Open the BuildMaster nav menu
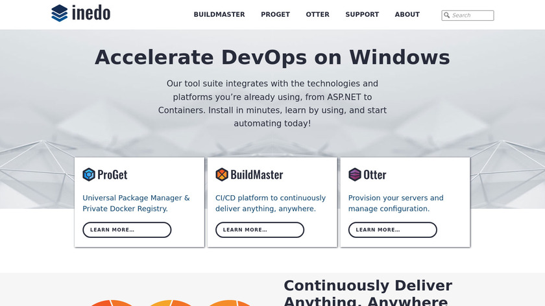The height and width of the screenshot is (306, 545). (219, 15)
